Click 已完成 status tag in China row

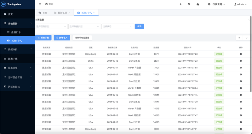click(x=219, y=61)
